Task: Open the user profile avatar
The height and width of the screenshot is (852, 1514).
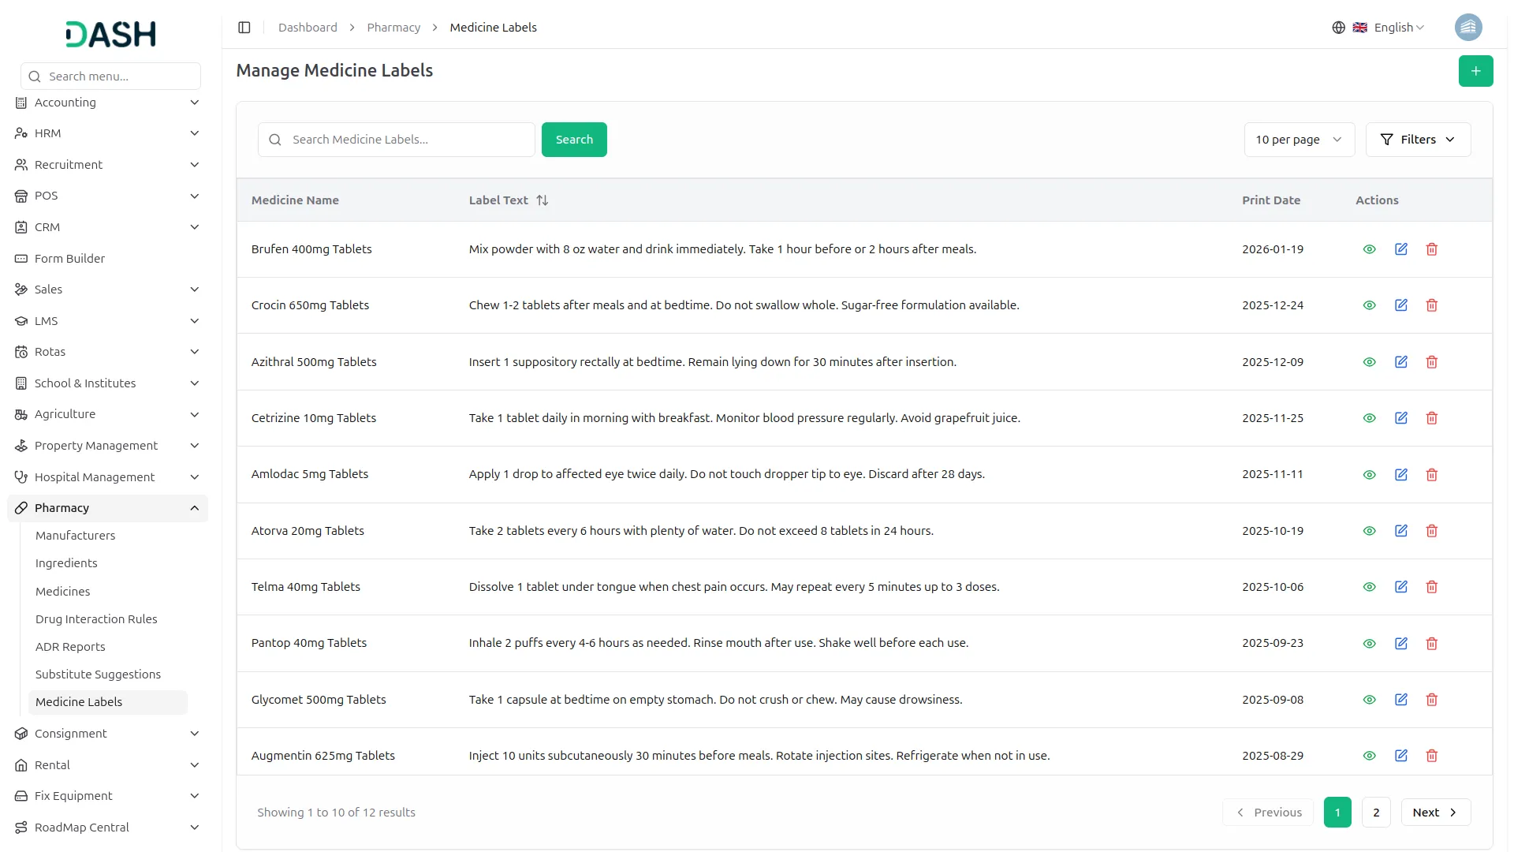Action: 1467,28
